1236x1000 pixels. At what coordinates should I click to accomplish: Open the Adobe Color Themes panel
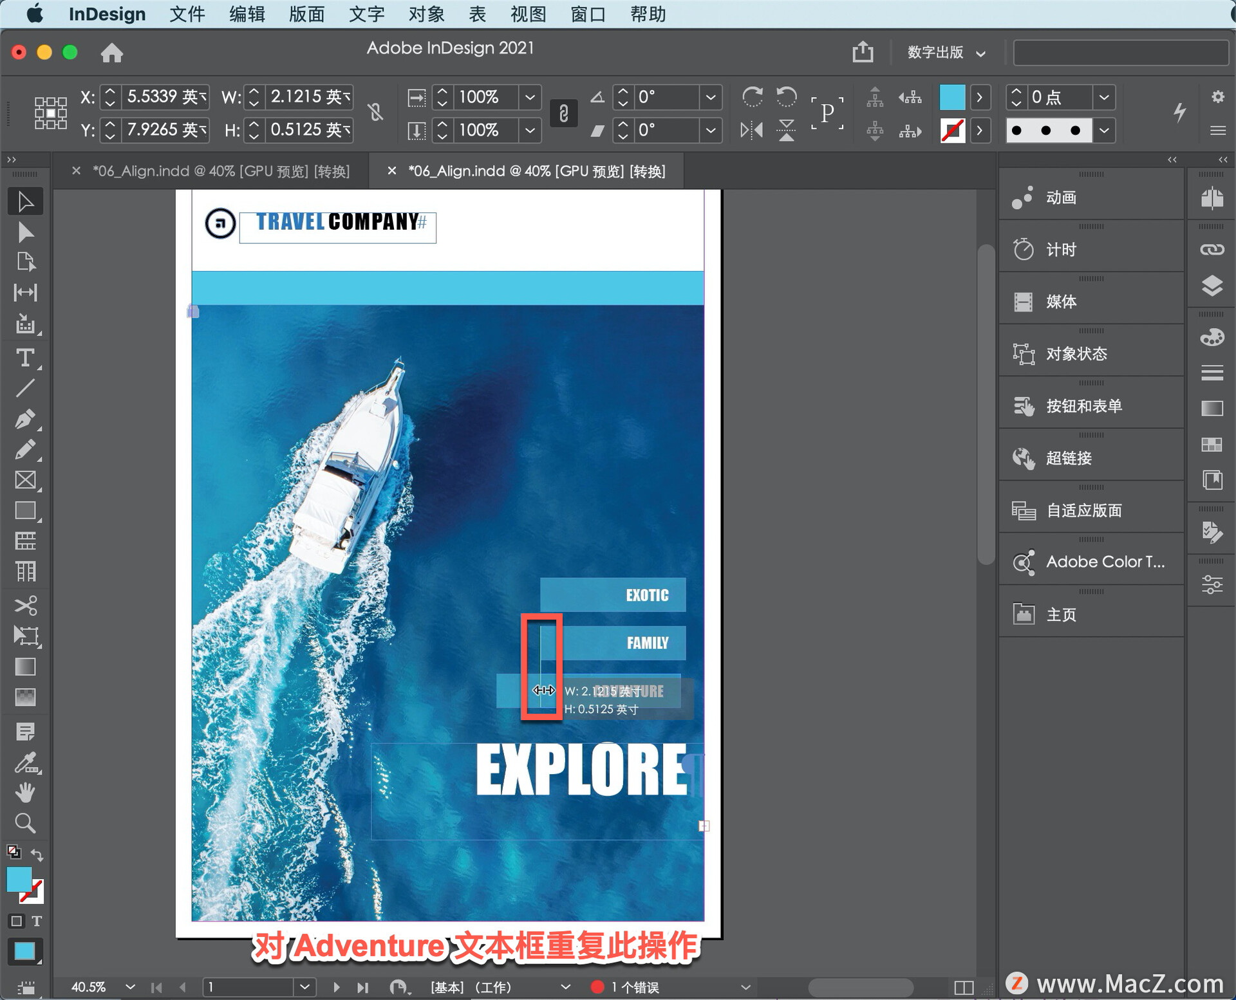(1091, 562)
